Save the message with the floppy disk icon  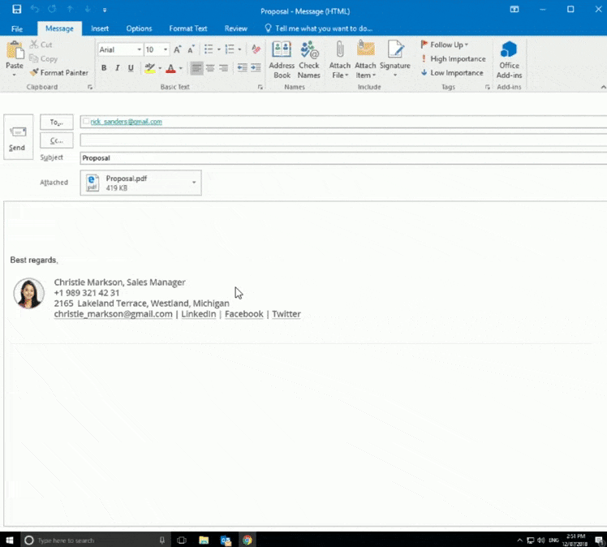pos(16,10)
